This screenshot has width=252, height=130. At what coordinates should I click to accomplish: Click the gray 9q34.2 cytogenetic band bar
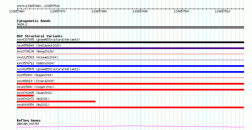(130, 27)
